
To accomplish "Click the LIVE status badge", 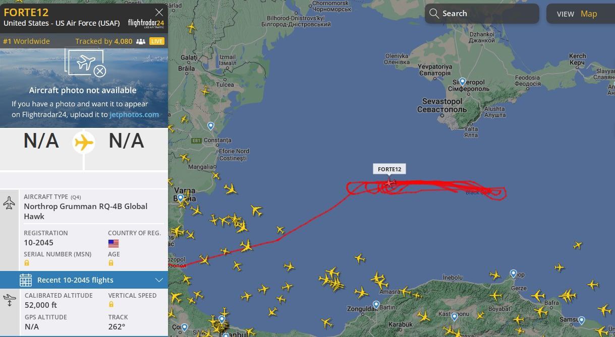I will tap(157, 41).
